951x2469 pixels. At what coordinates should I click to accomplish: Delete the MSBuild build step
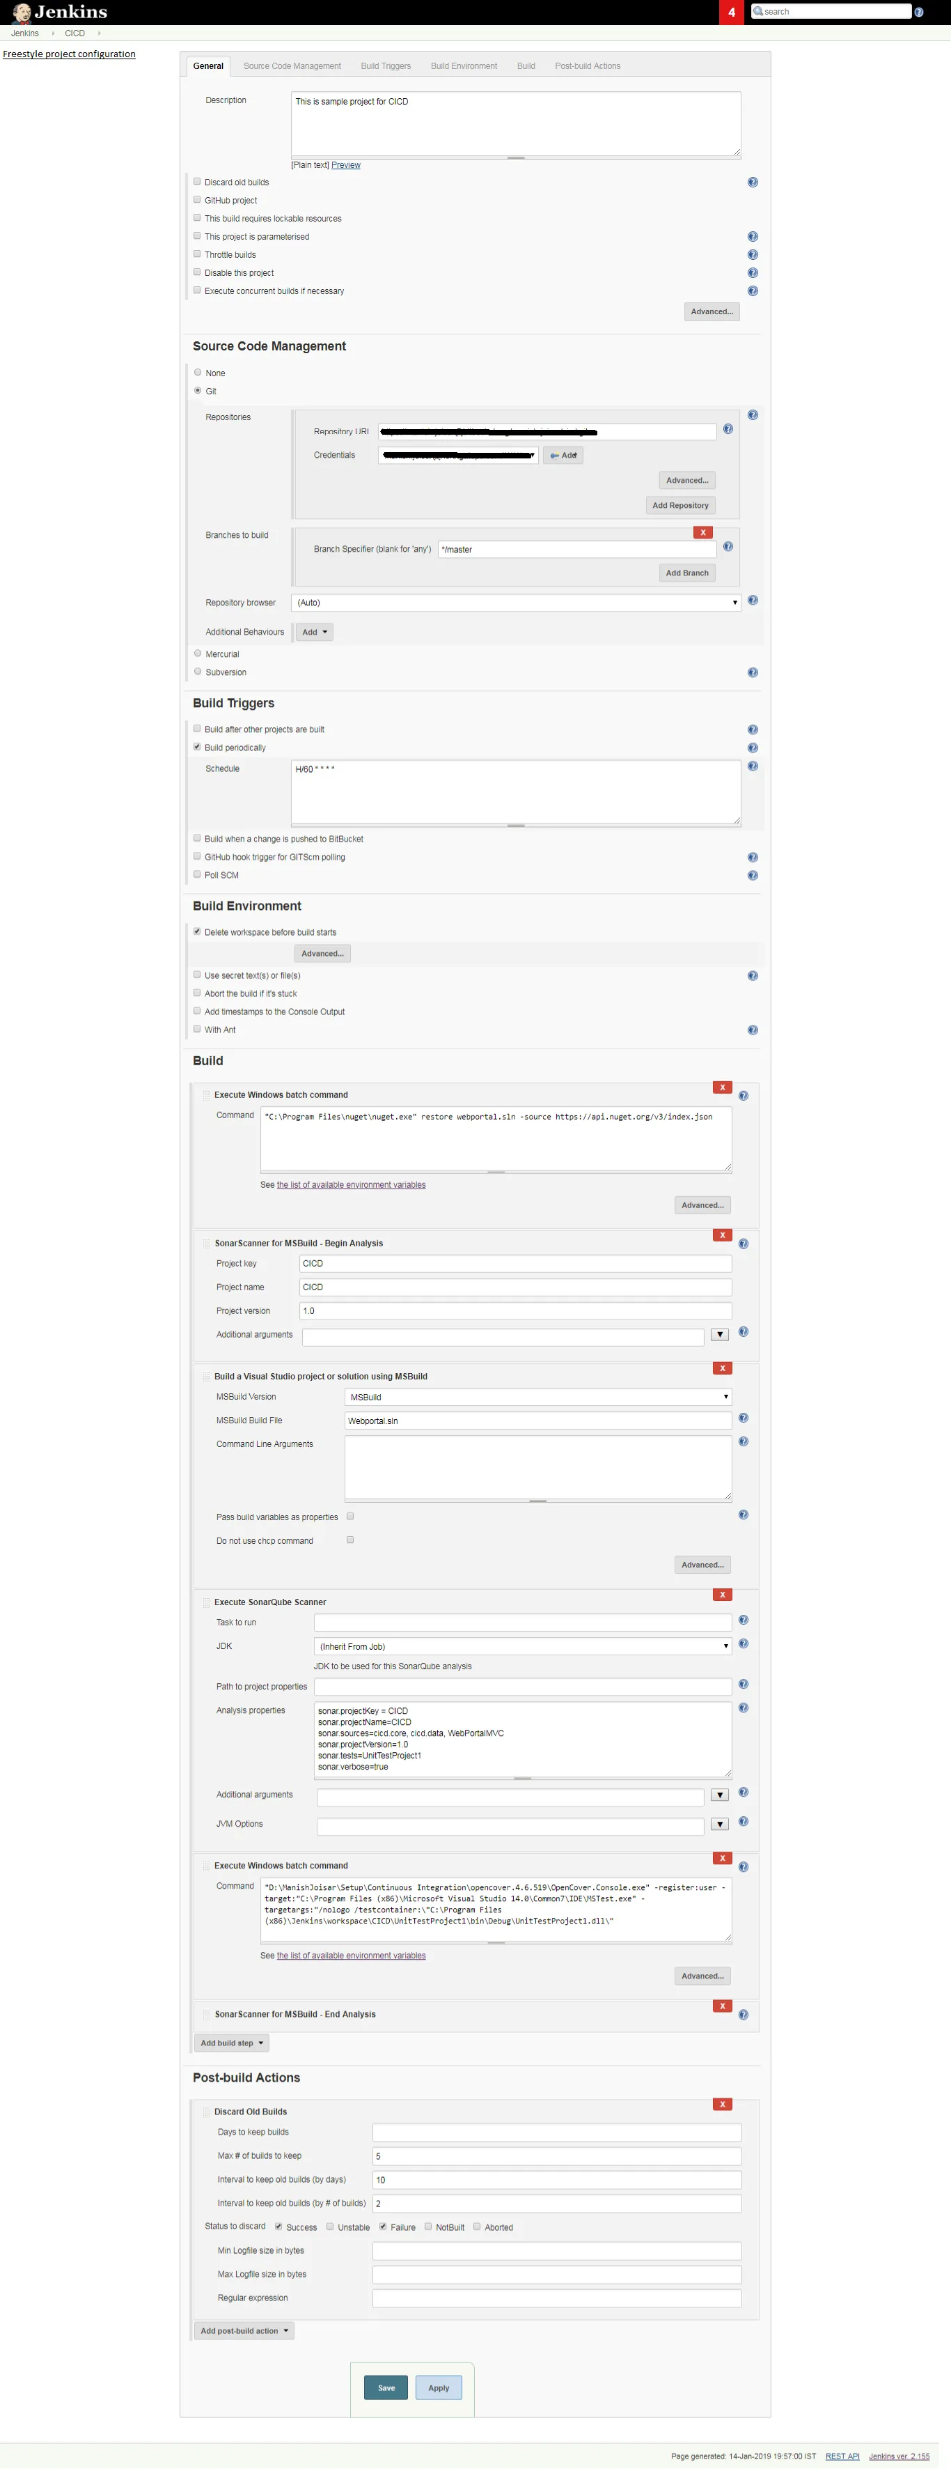722,1369
